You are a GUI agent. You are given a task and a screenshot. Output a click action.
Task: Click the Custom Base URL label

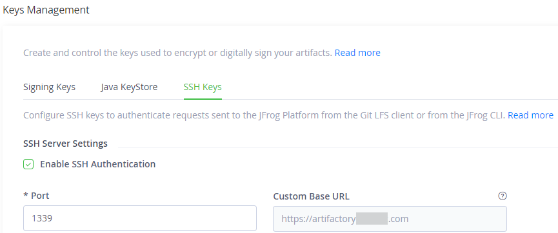tap(312, 196)
